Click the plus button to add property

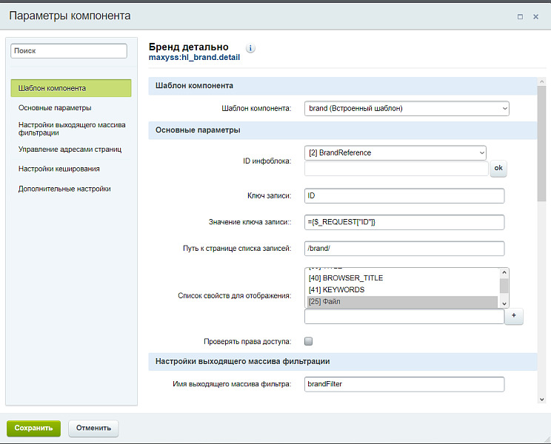(514, 317)
